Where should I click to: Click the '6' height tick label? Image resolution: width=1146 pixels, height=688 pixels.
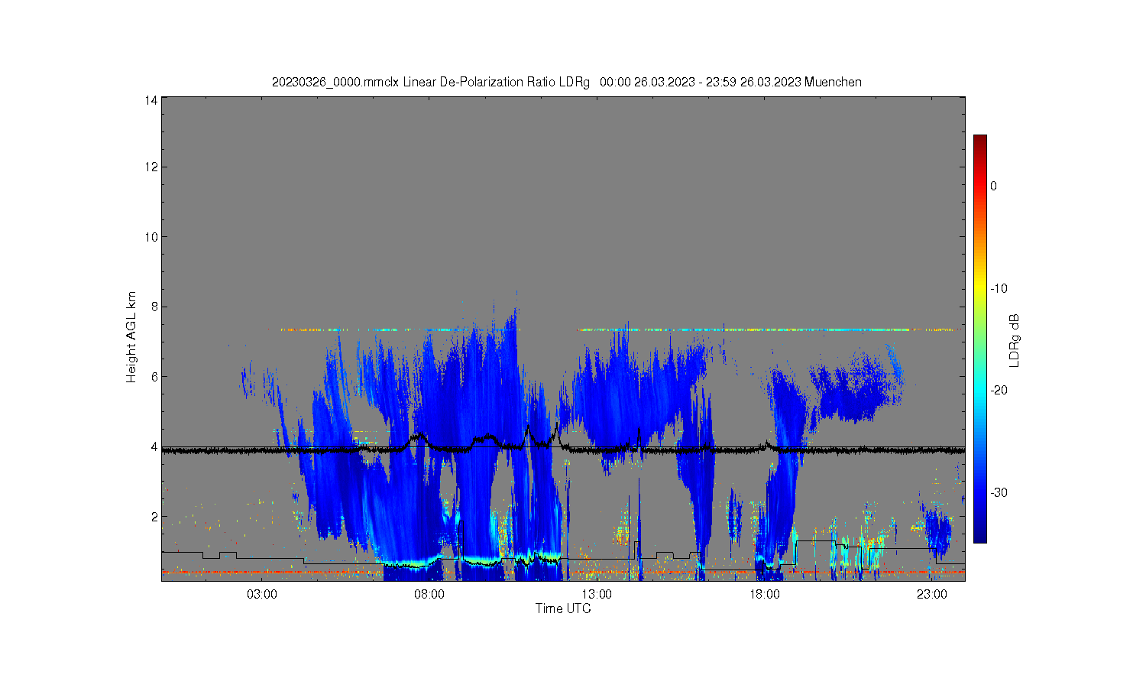tap(155, 377)
